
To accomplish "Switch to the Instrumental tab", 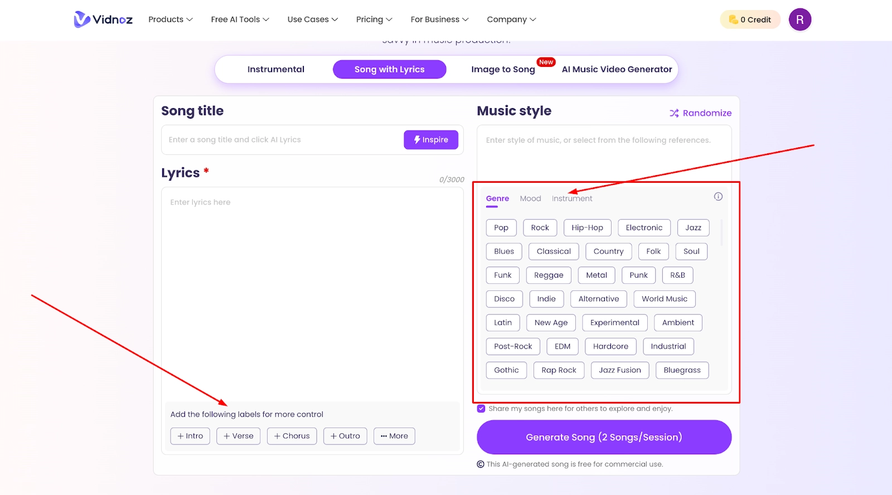I will tap(276, 70).
